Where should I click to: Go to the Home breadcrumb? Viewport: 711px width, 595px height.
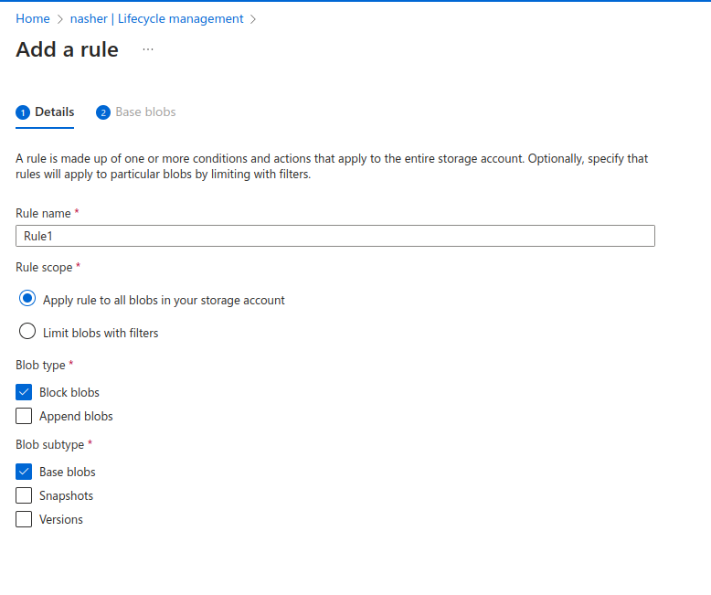[x=32, y=18]
